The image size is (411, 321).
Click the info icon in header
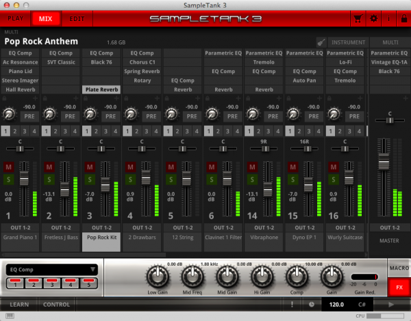(387, 18)
